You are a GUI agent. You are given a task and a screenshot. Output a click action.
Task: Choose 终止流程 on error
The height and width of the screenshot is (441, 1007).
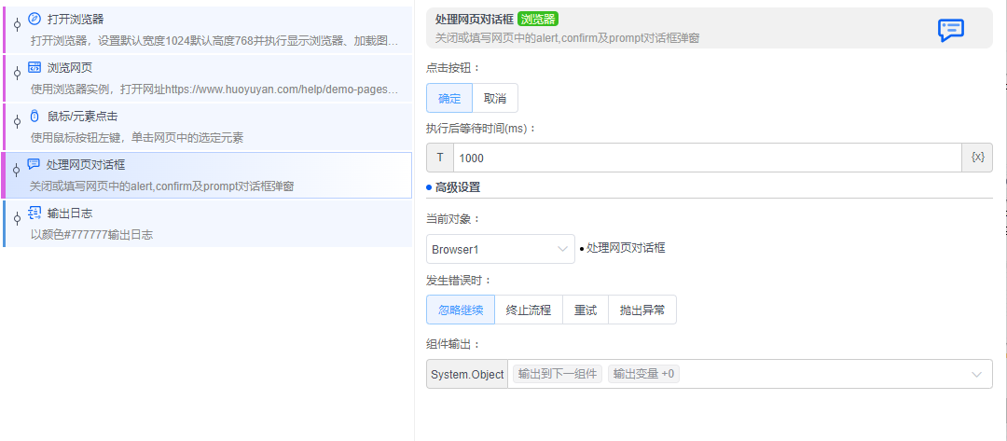529,310
